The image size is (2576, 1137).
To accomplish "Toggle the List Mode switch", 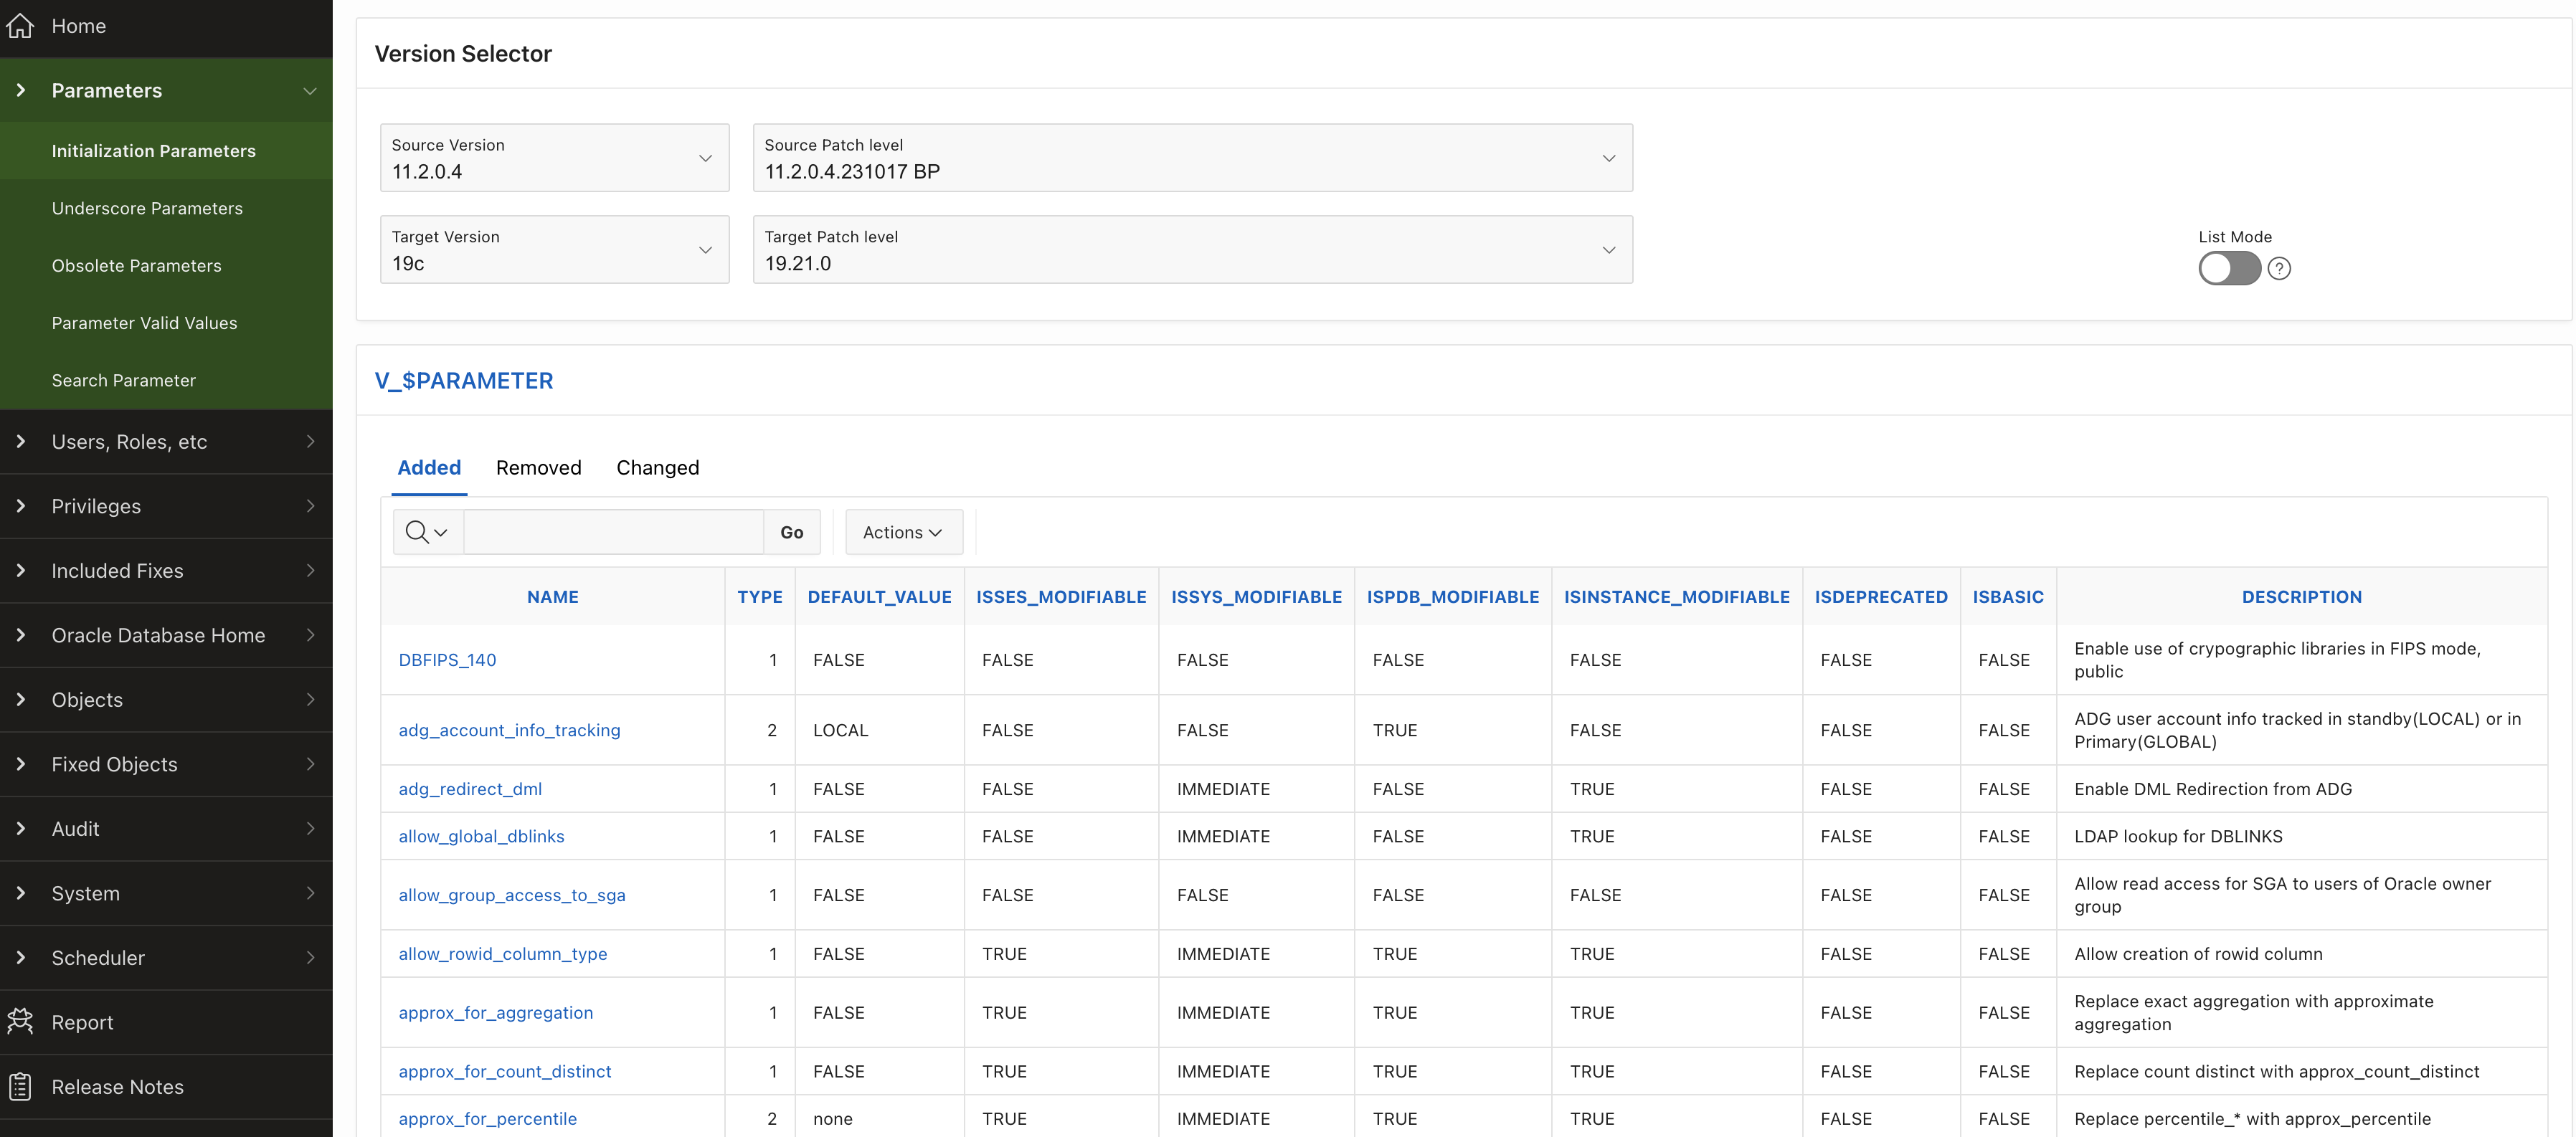I will (2229, 269).
